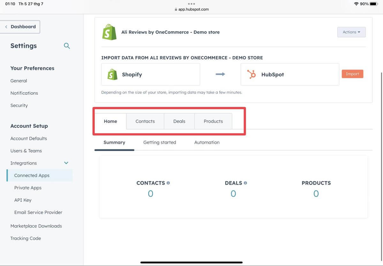Tap the battery indicator in the status bar
This screenshot has width=383, height=266.
[374, 4]
